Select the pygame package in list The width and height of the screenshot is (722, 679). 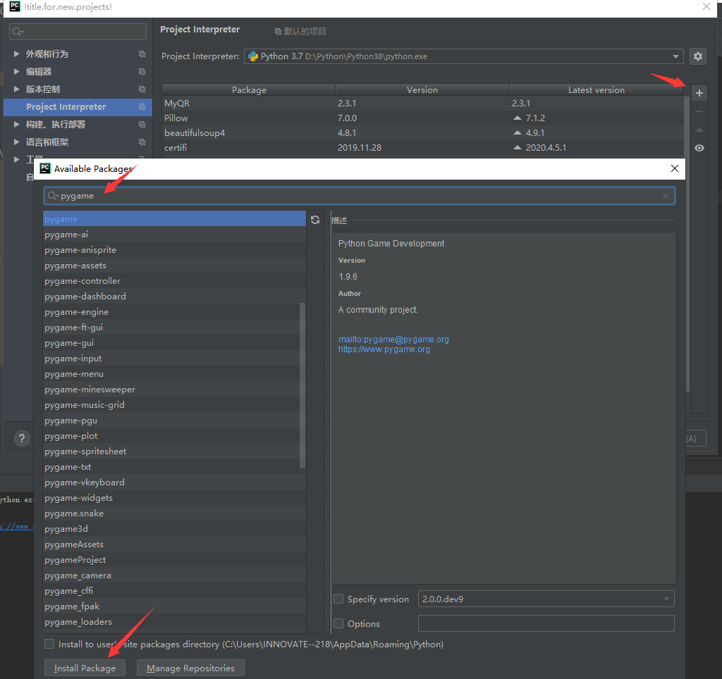point(174,219)
